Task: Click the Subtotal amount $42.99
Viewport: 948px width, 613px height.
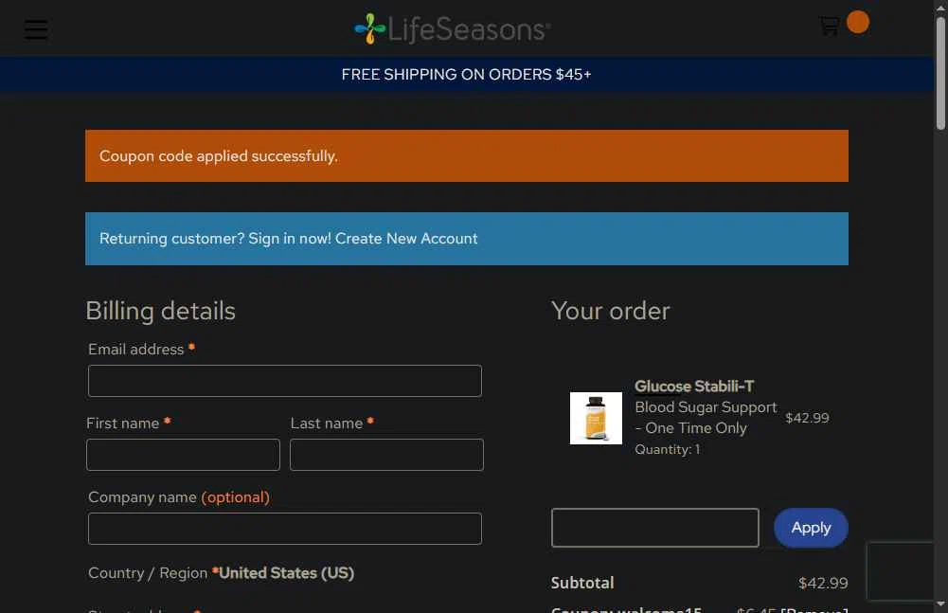Action: 823,583
